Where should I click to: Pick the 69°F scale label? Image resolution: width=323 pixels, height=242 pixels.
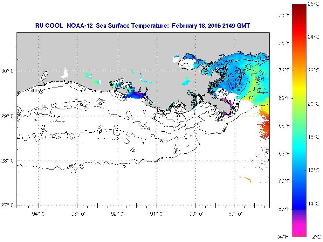tap(284, 98)
